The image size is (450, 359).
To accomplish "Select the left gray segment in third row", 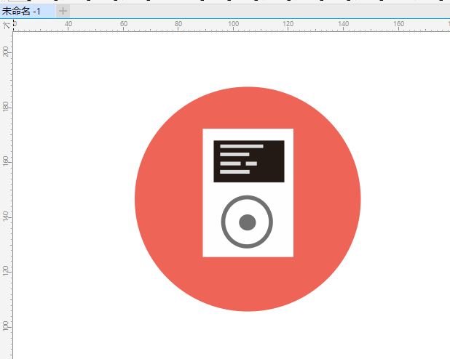I will 230,164.
